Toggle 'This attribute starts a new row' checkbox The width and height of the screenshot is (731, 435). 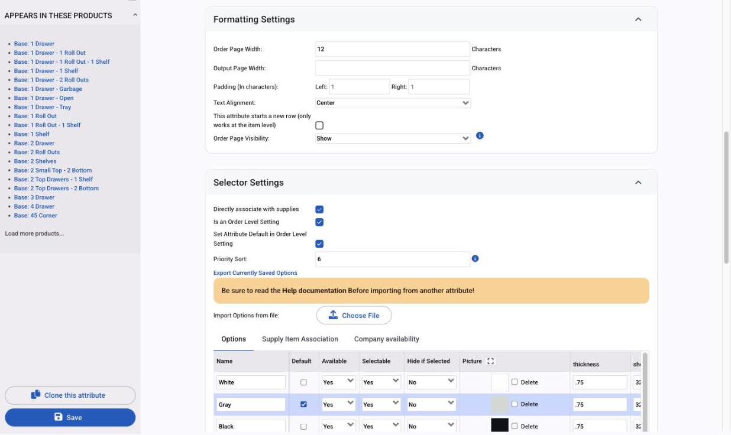click(319, 125)
